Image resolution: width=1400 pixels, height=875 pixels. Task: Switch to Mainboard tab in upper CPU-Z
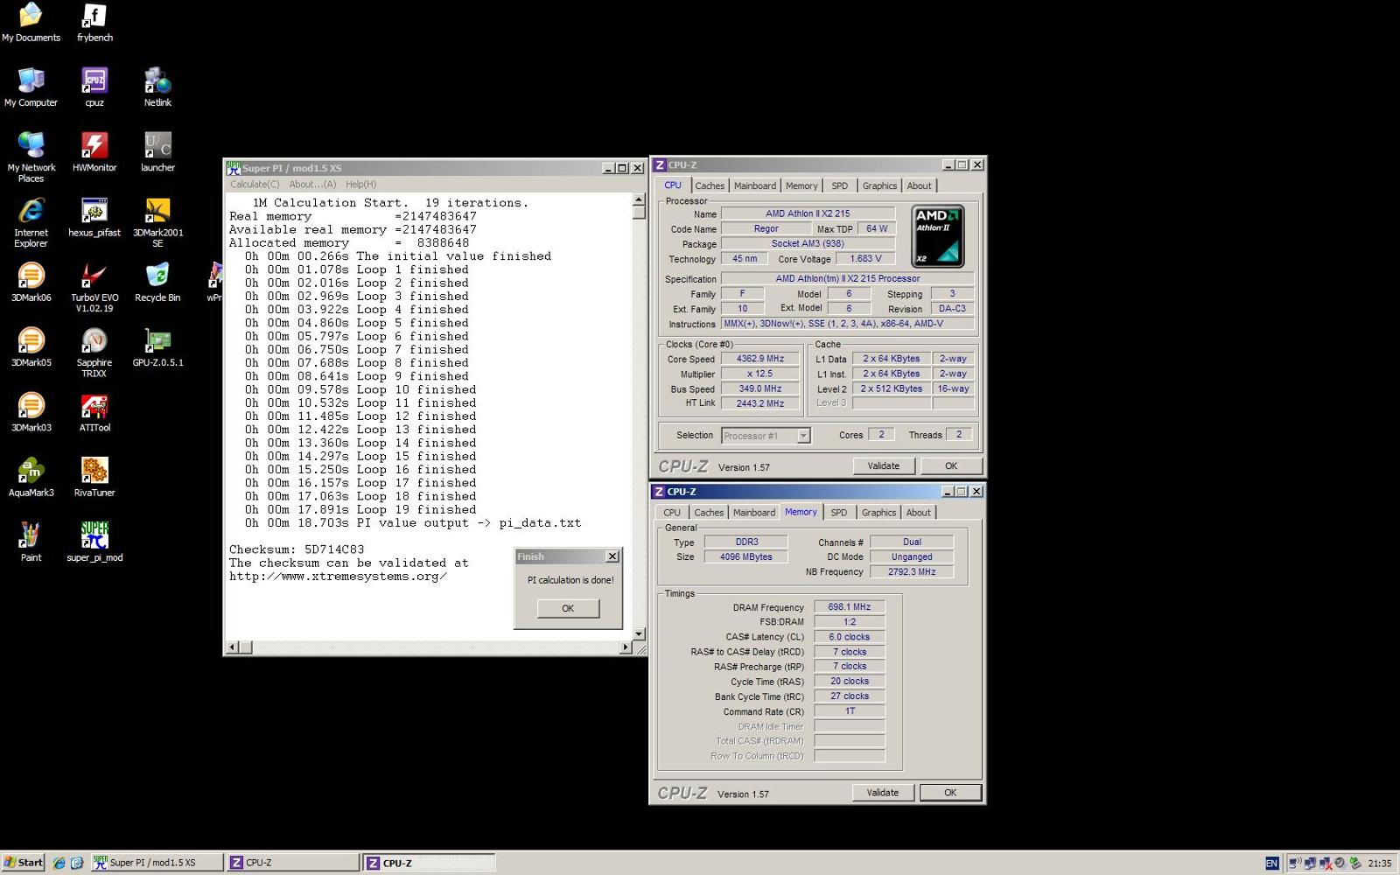click(x=755, y=185)
